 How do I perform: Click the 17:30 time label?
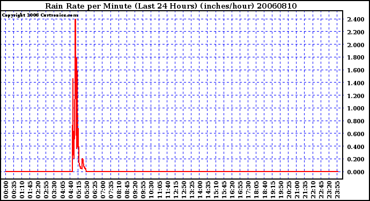pos(248,190)
